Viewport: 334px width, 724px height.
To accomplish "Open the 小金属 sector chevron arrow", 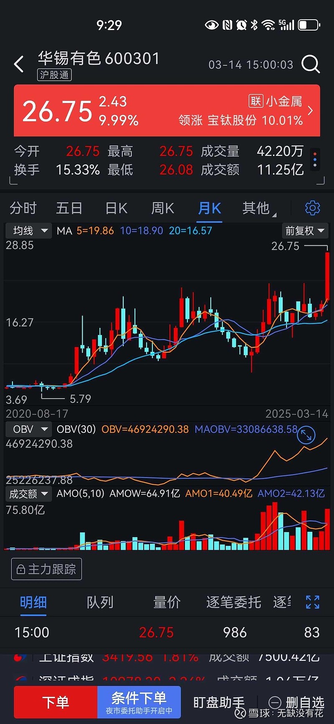I will (310, 110).
